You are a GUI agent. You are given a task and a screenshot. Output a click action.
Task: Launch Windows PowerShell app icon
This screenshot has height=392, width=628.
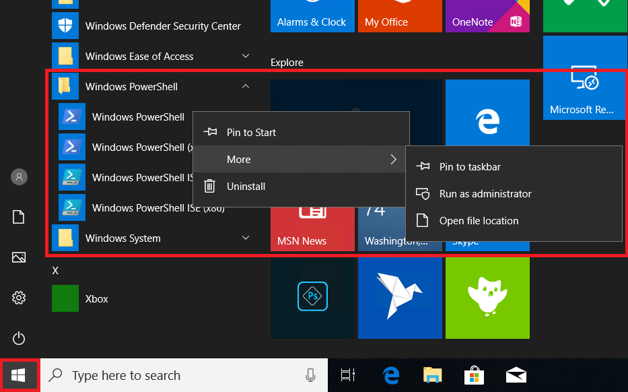[x=72, y=117]
